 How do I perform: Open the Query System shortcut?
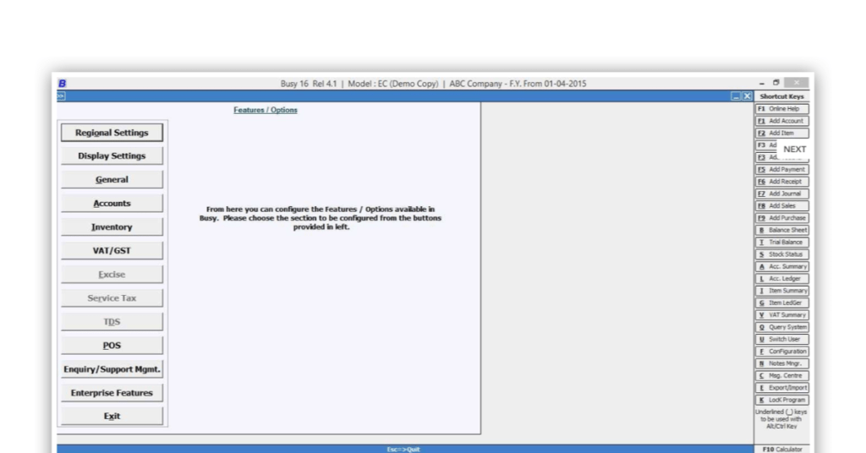click(x=782, y=327)
